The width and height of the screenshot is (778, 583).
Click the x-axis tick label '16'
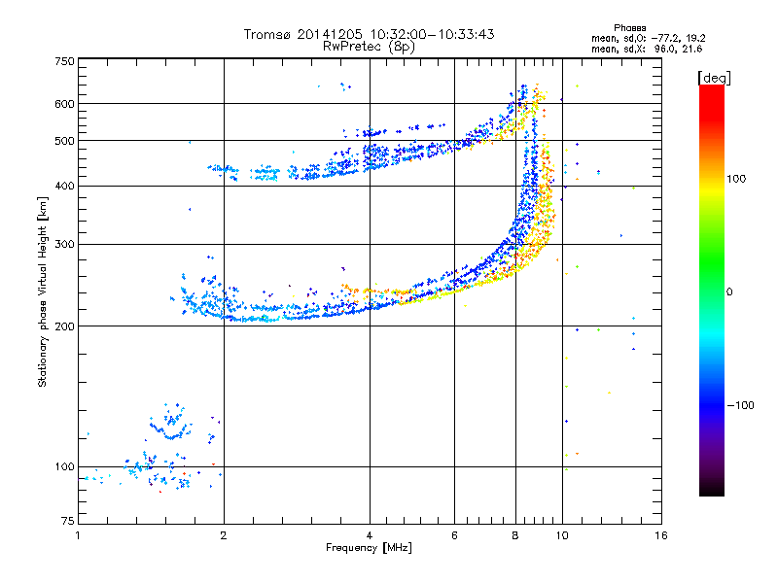(661, 535)
